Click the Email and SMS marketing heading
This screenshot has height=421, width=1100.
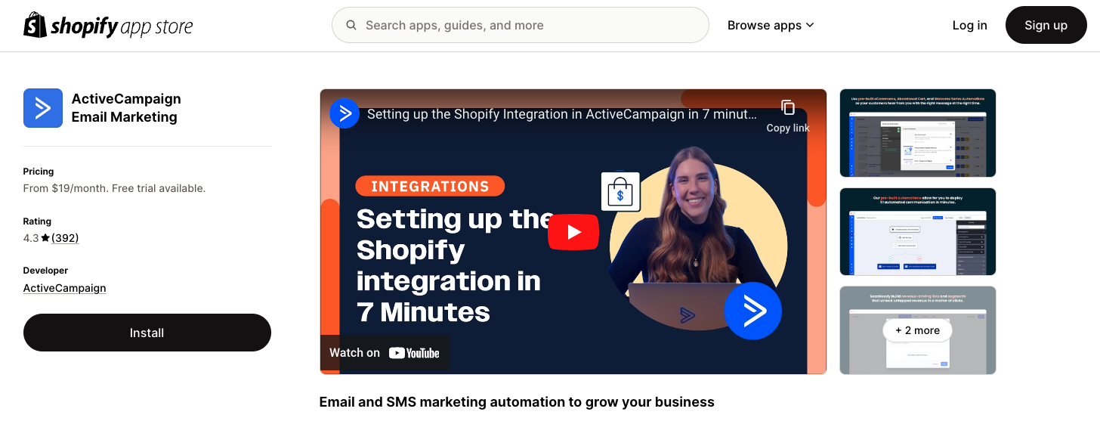pos(517,402)
